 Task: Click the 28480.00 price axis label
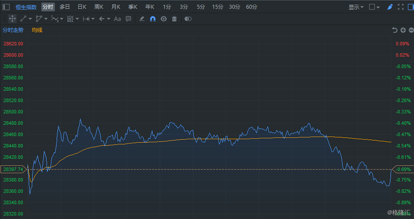pos(13,123)
